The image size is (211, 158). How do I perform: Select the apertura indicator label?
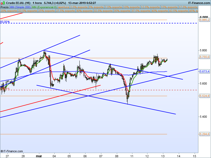(64, 7)
